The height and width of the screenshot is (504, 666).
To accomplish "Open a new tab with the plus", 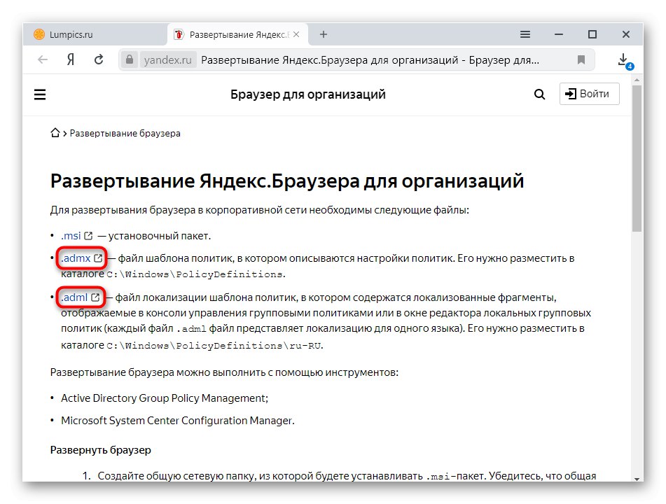I will 323,34.
